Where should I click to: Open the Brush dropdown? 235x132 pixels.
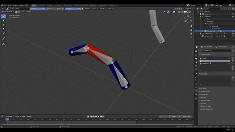88,9
